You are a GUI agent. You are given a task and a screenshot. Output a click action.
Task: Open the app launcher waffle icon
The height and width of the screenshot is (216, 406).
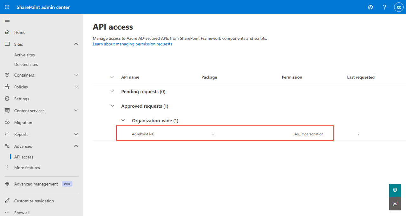pos(7,7)
